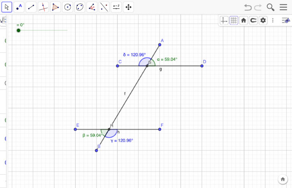Select point D
292x188 pixels.
pos(202,66)
